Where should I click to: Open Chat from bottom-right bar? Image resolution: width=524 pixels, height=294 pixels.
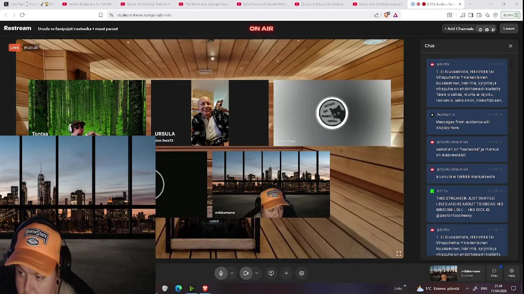(x=494, y=273)
